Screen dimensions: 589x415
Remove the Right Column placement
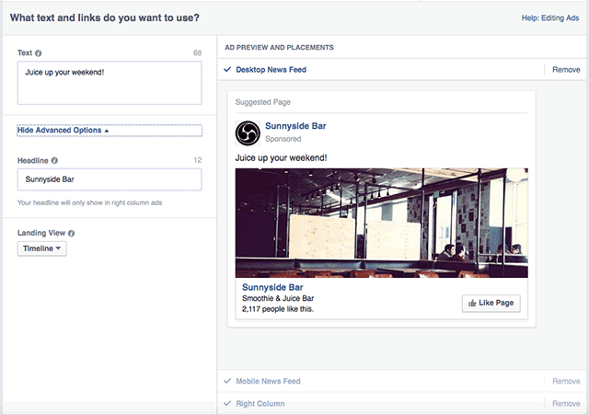point(565,404)
